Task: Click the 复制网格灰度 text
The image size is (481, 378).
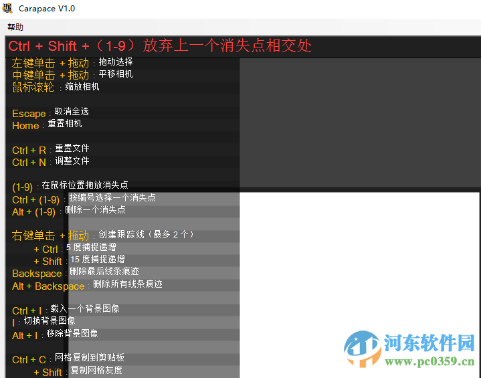Action: coord(96,371)
